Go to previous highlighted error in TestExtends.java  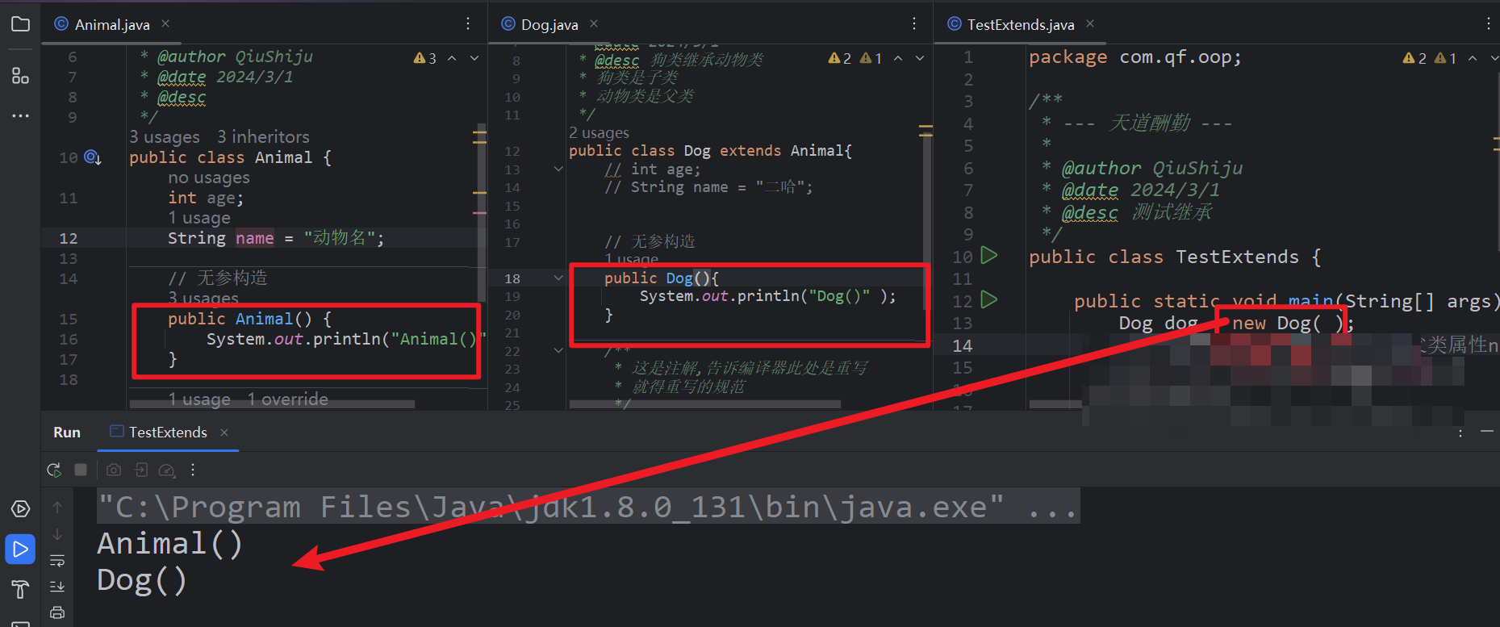tap(1473, 58)
